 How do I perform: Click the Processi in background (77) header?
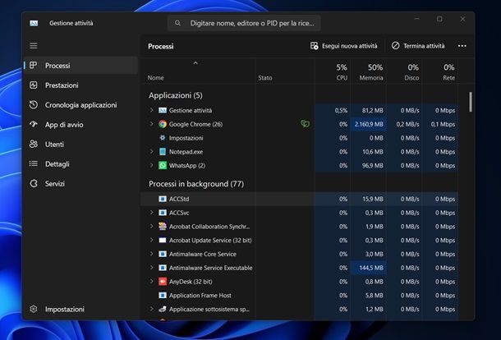[x=196, y=184]
